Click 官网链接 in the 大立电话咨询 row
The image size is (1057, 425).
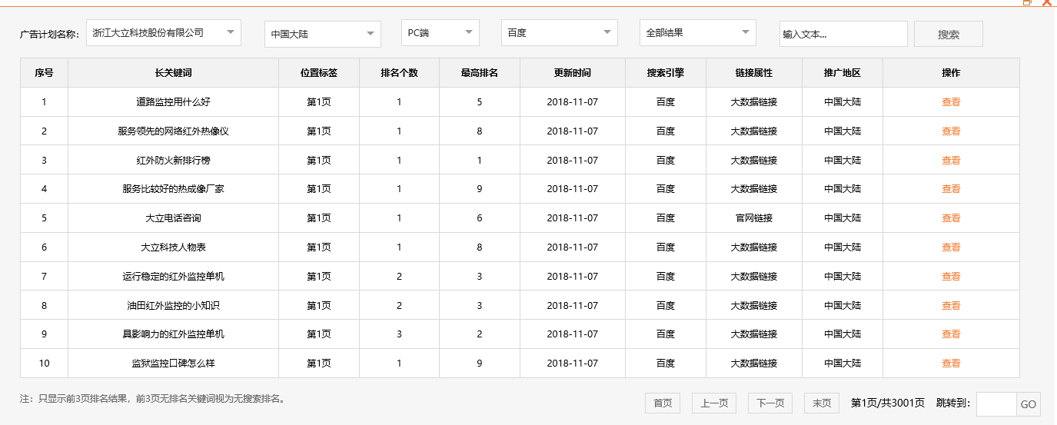point(754,218)
